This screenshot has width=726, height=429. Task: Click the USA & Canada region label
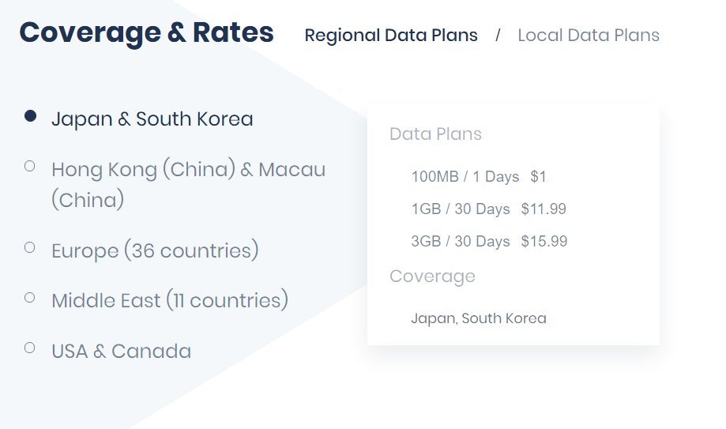click(121, 352)
